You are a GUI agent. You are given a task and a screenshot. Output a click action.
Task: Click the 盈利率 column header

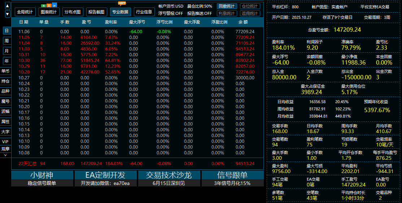pos(111,22)
